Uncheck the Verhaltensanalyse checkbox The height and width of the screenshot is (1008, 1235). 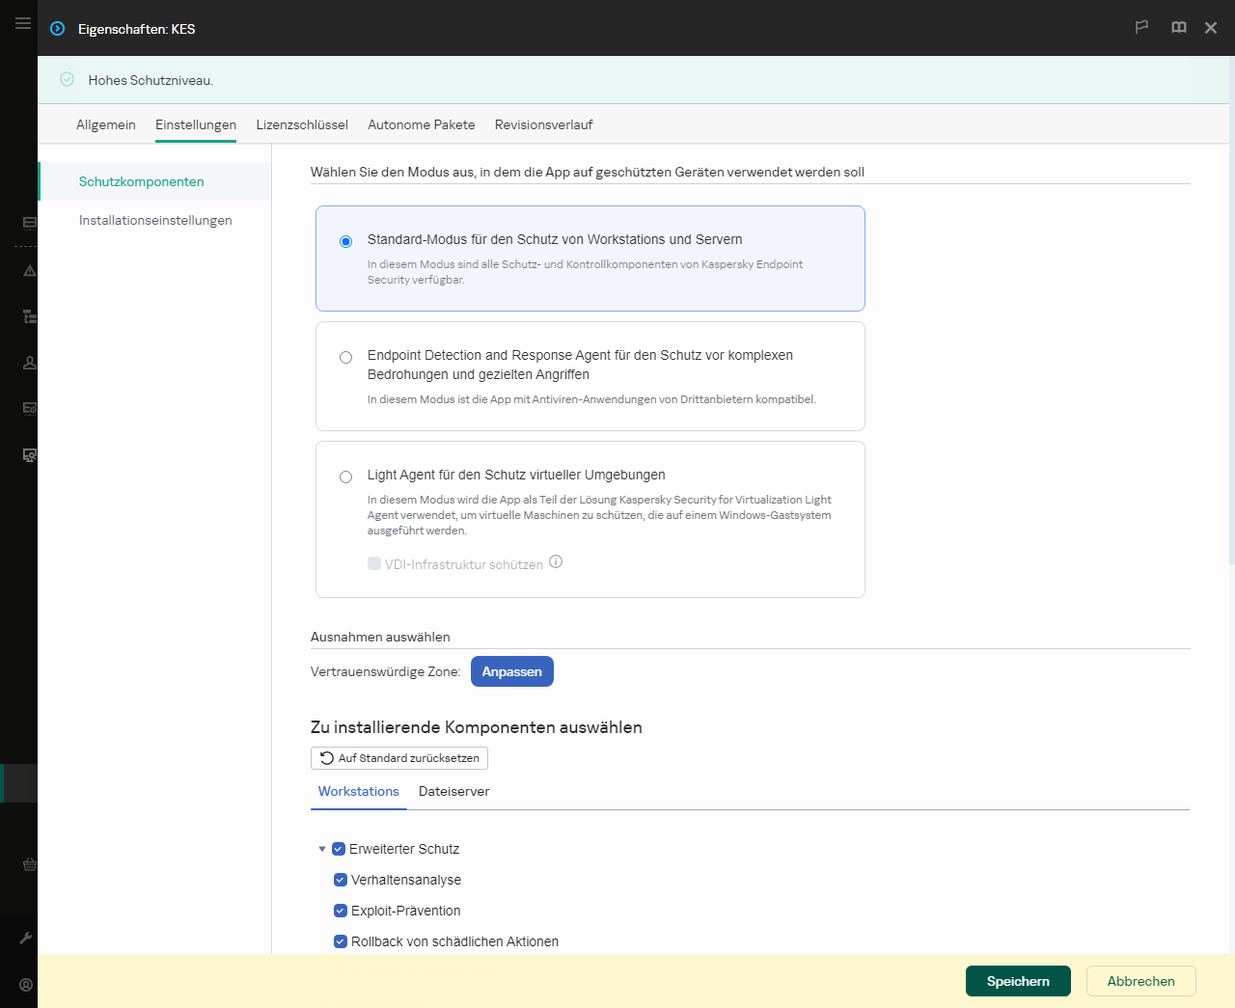pyautogui.click(x=340, y=880)
